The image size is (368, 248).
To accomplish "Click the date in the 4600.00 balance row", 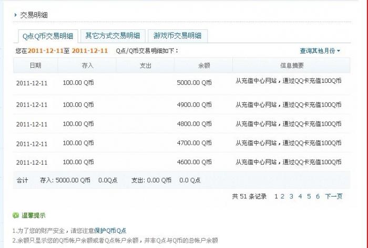I will coord(32,163).
